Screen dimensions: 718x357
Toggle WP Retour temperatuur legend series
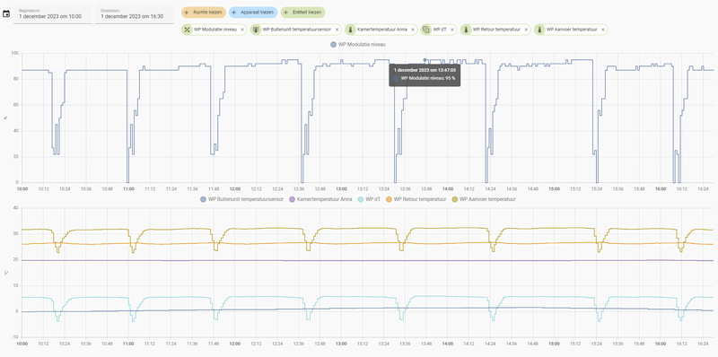(416, 199)
